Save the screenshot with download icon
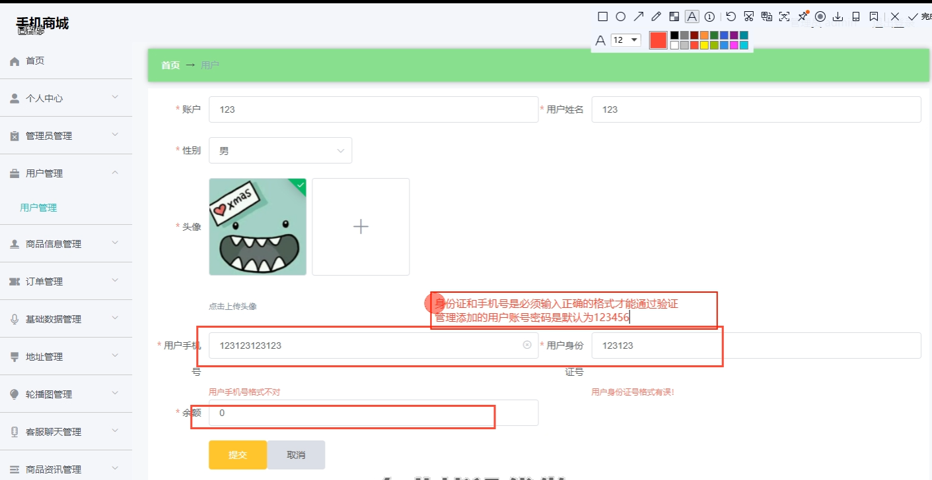Viewport: 932px width, 480px height. click(838, 16)
